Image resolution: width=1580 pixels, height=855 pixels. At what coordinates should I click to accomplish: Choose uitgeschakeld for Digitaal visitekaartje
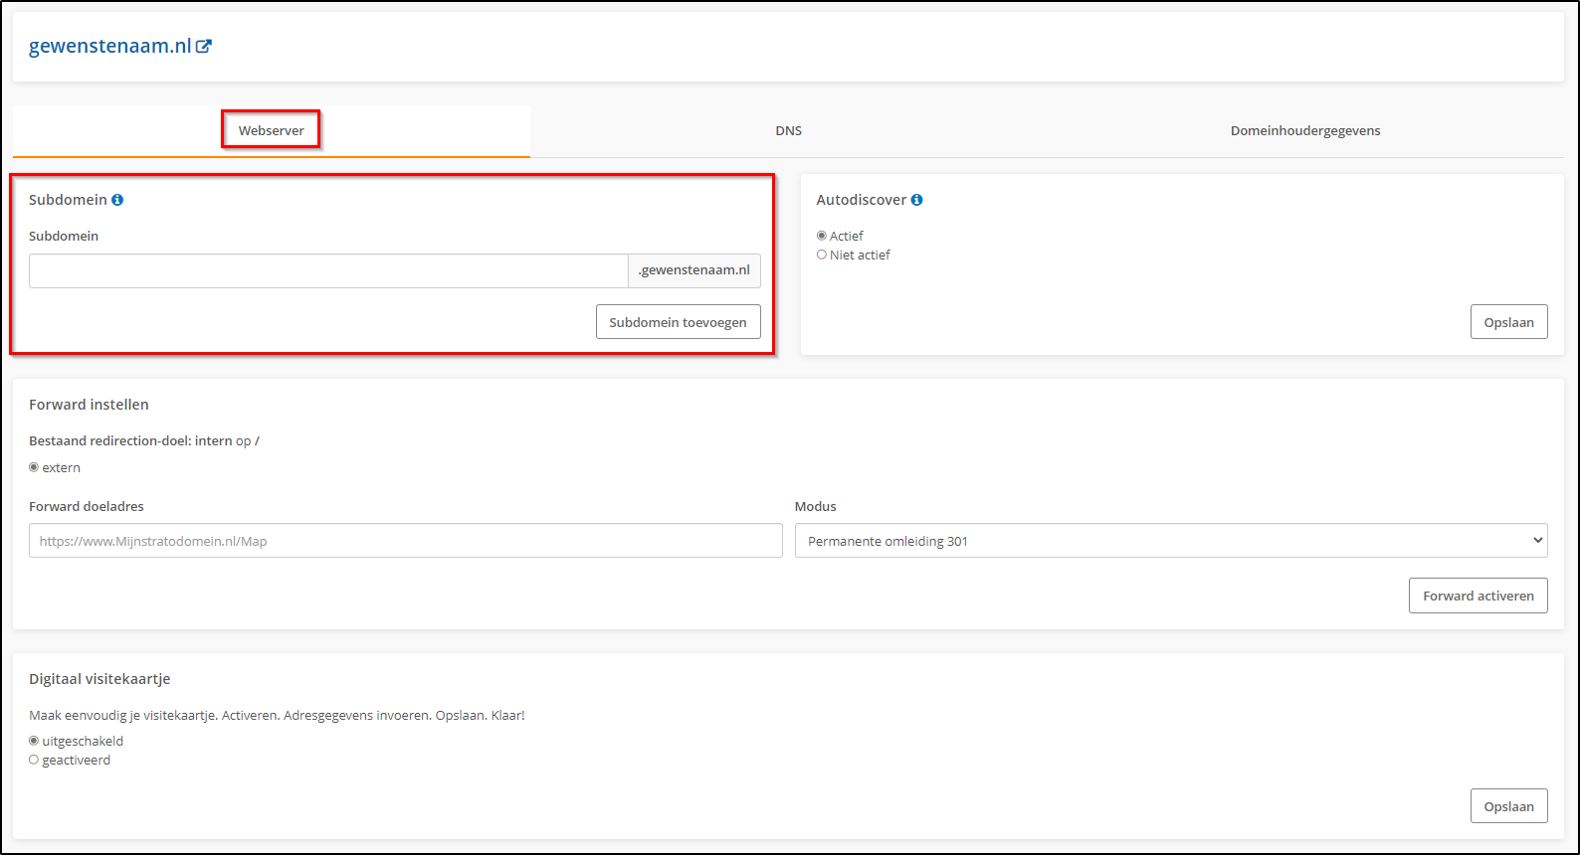pyautogui.click(x=34, y=741)
